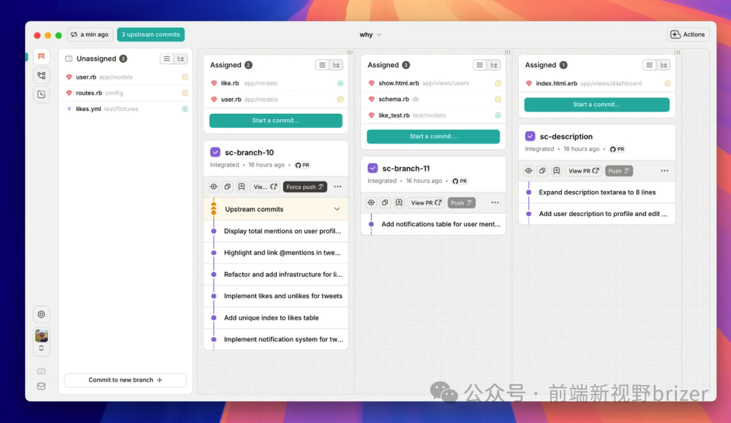Open the settings gear in the sidebar
The image size is (731, 423).
41,314
